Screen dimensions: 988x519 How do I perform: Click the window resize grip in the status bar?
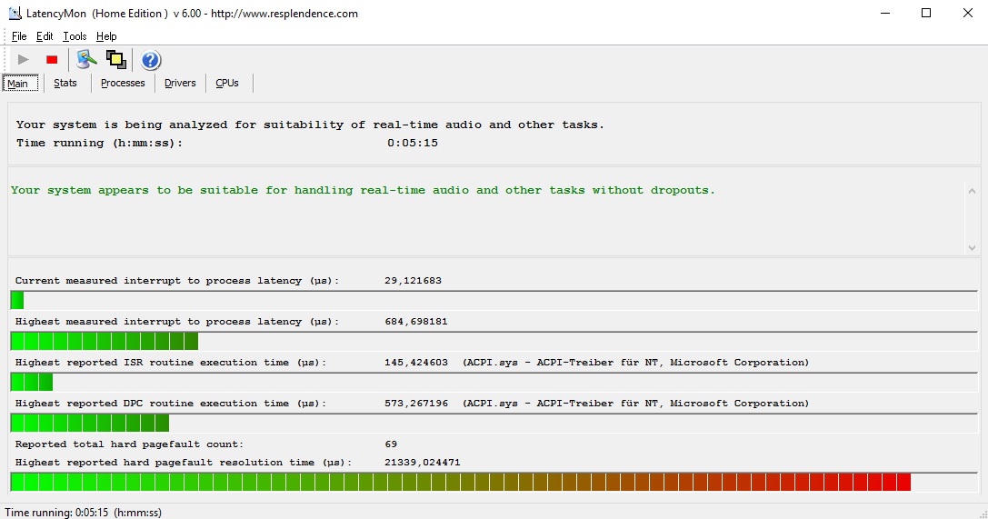pyautogui.click(x=983, y=514)
